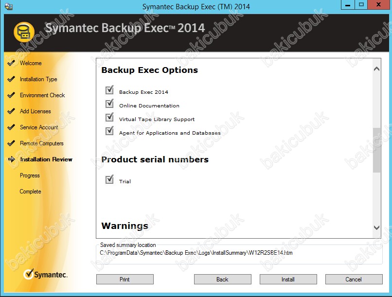Click the installer icon in title bar
Image resolution: width=392 pixels, height=297 pixels.
coord(9,6)
